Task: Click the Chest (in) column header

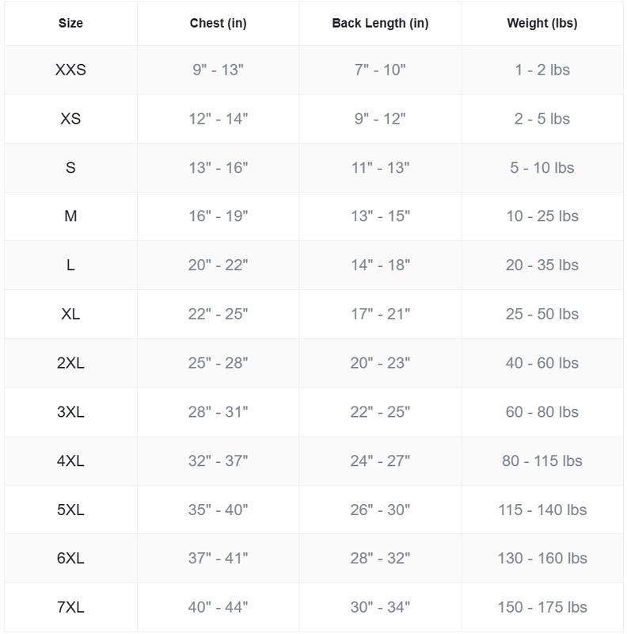Action: tap(218, 23)
